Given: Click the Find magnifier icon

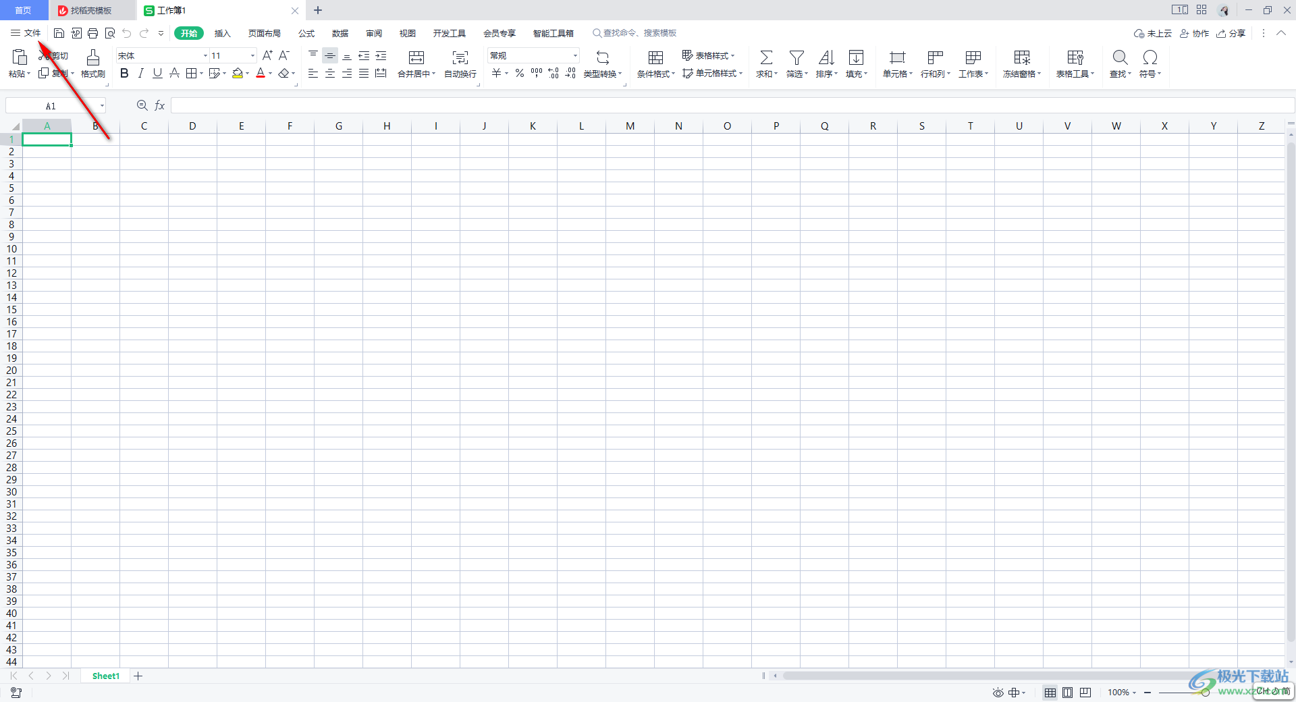Looking at the screenshot, I should 1120,57.
